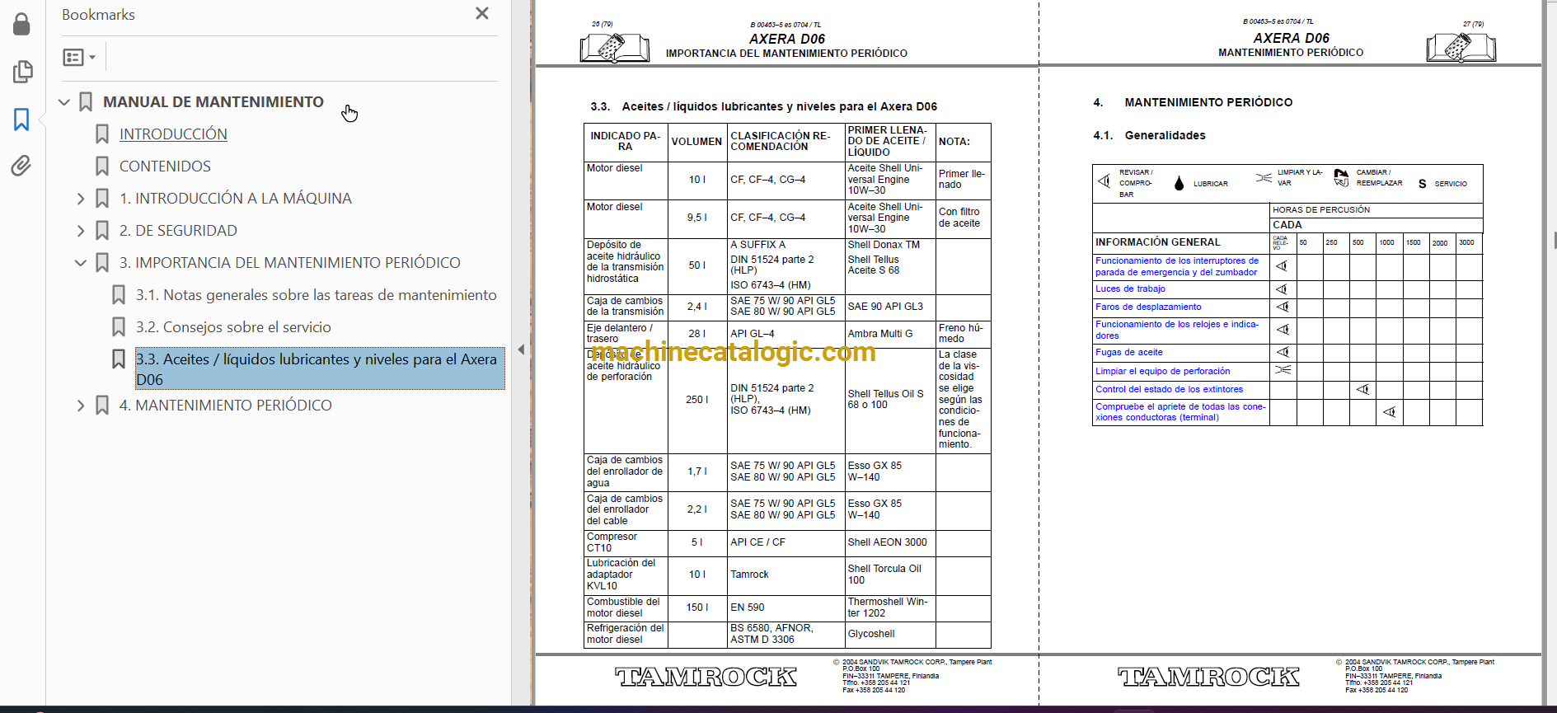
Task: Collapse the navigation pane using the divider arrow
Action: 521,349
